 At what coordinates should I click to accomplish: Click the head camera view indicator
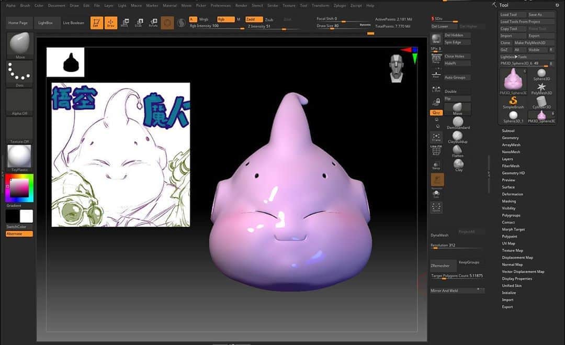coord(397,68)
